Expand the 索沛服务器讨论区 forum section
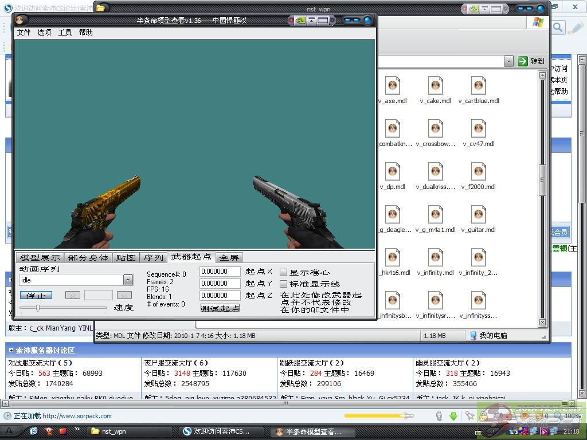587x440 pixels. tap(11, 350)
